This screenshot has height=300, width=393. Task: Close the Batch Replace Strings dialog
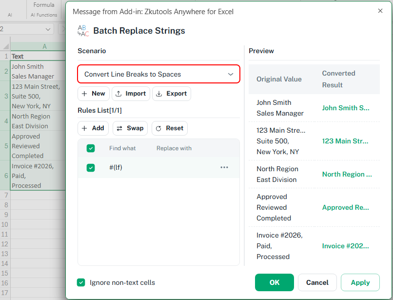coord(380,11)
